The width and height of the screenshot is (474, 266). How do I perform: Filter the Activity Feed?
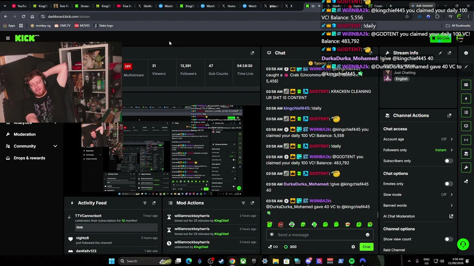[145, 203]
